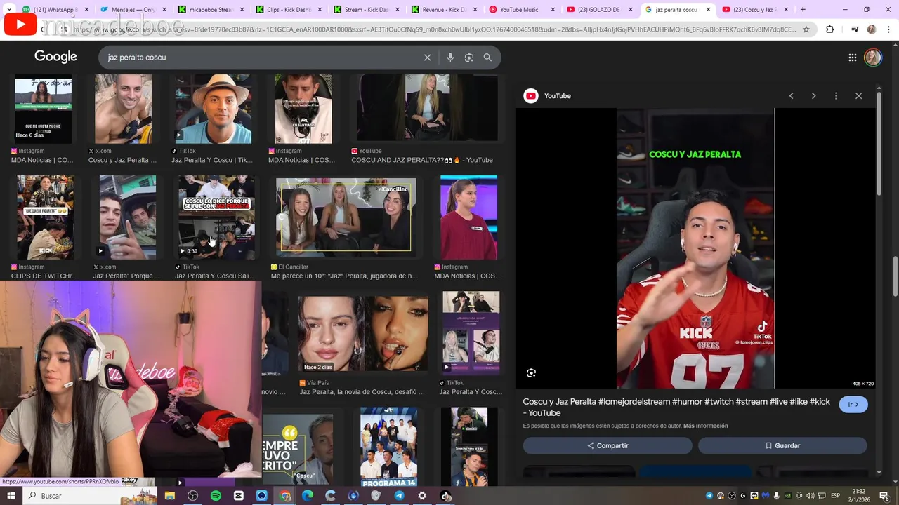Open Chrome extensions puzzle icon

pyautogui.click(x=830, y=29)
